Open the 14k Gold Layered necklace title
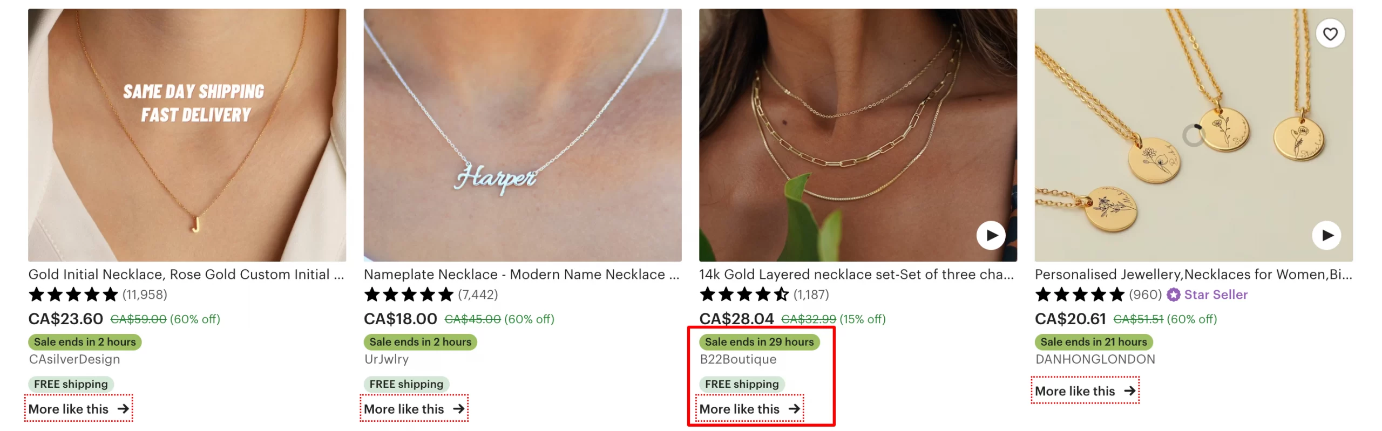1382x431 pixels. click(856, 274)
